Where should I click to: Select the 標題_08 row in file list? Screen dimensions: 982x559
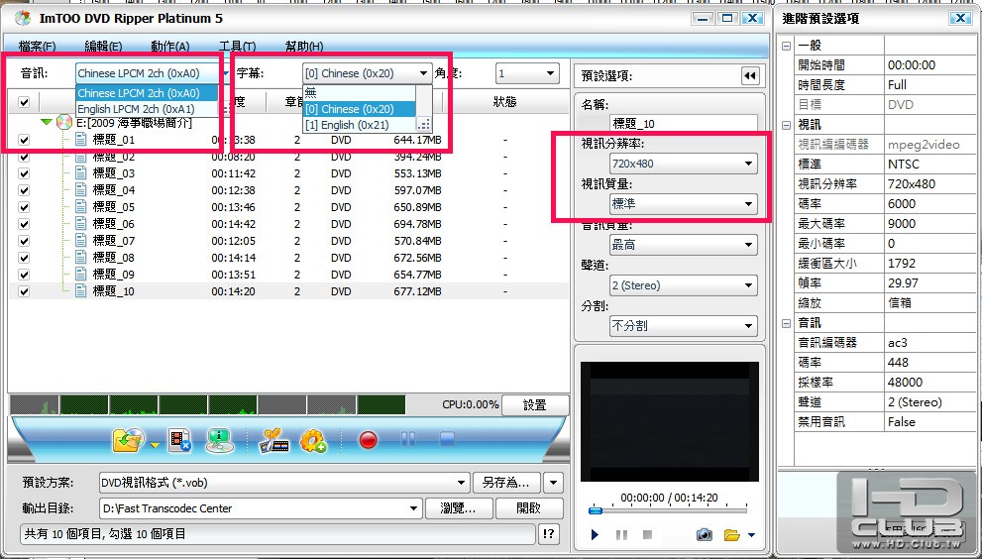288,258
